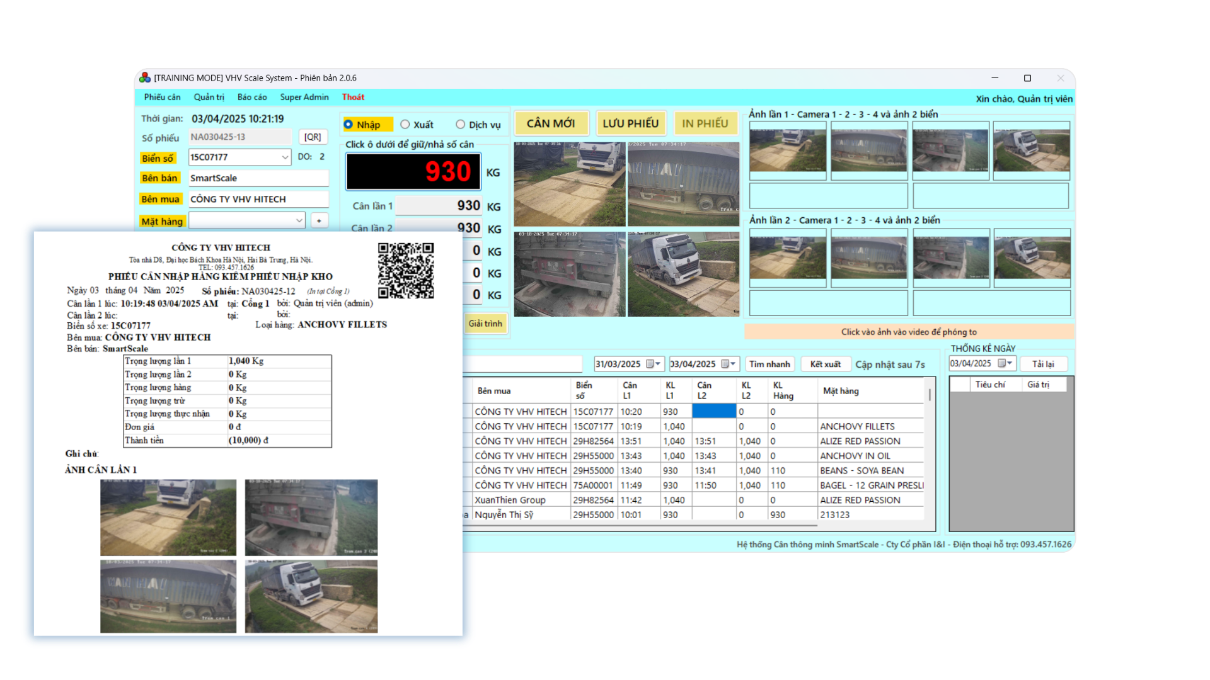Click the Giải trình button
1210x680 pixels.
[x=485, y=324]
